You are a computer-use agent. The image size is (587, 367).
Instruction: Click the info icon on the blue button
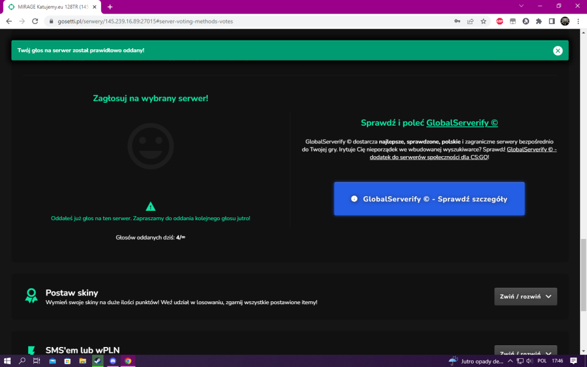point(354,199)
